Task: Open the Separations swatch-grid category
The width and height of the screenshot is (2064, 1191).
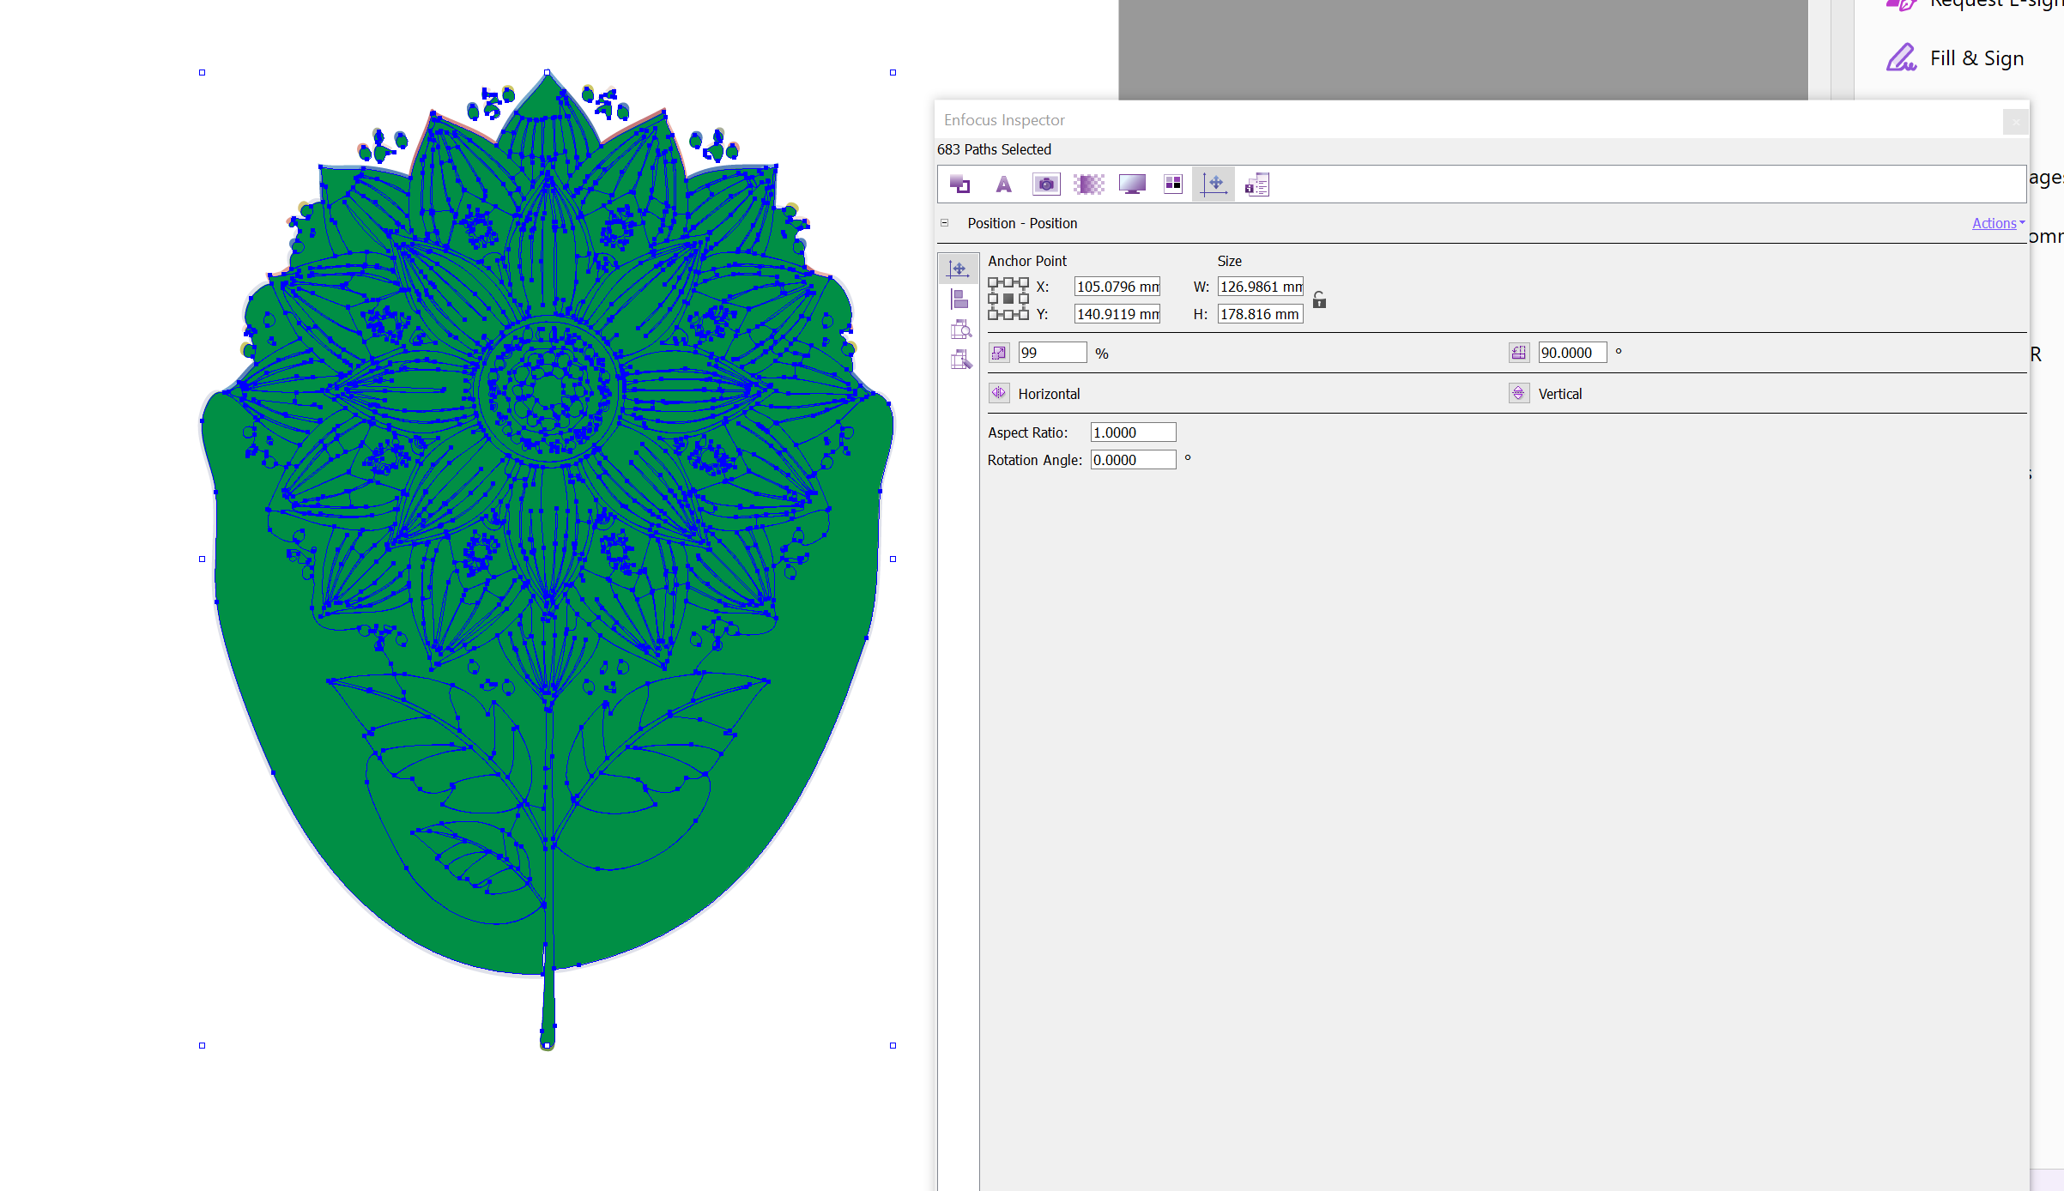Action: point(1172,184)
